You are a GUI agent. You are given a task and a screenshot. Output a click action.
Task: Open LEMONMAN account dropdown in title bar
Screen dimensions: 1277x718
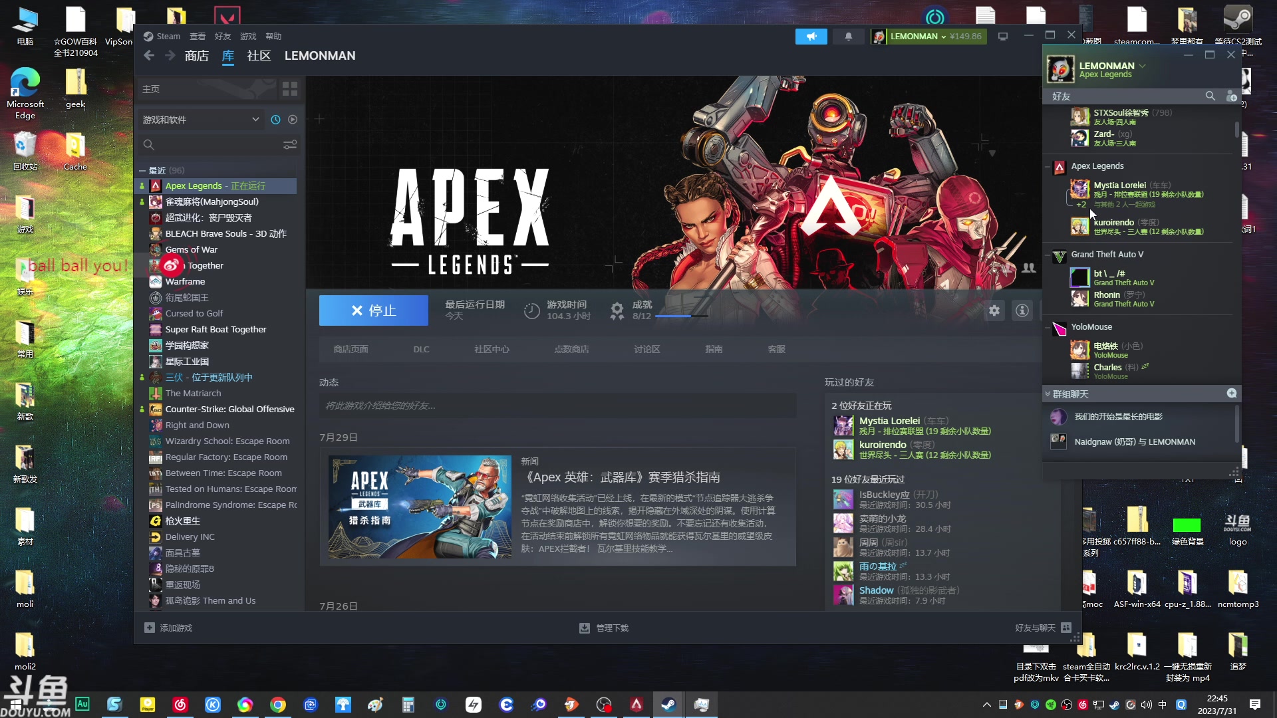coord(918,37)
